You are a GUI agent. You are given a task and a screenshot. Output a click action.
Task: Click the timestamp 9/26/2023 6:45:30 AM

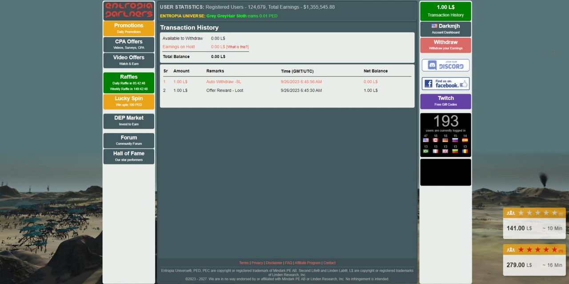click(301, 90)
